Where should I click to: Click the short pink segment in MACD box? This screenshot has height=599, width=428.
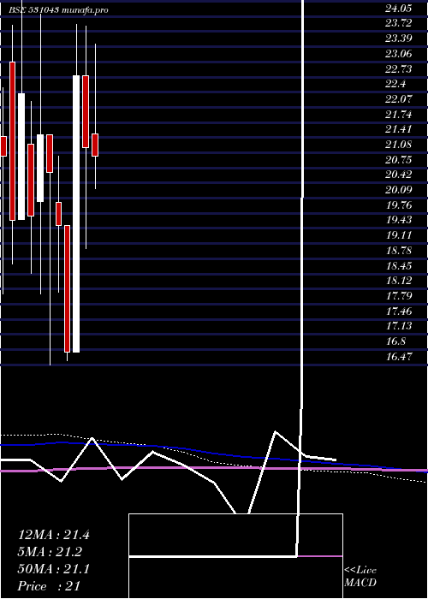[x=319, y=556]
